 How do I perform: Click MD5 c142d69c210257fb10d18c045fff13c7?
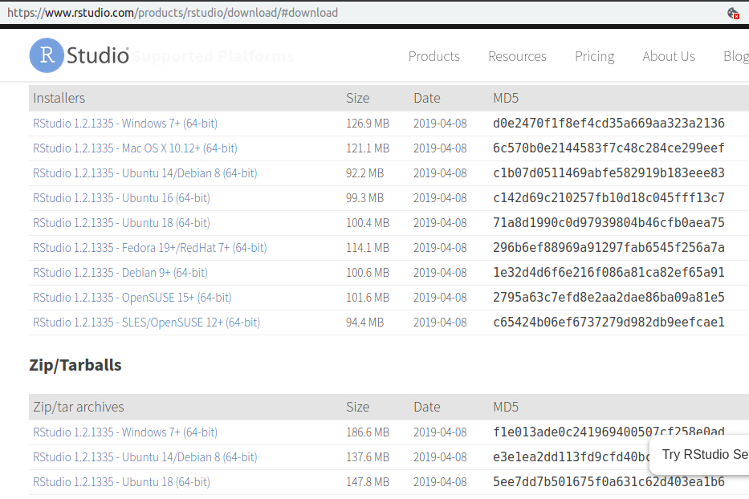click(x=609, y=197)
